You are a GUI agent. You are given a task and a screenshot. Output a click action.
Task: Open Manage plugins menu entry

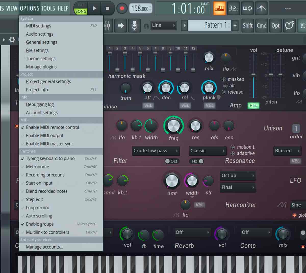click(x=61, y=67)
